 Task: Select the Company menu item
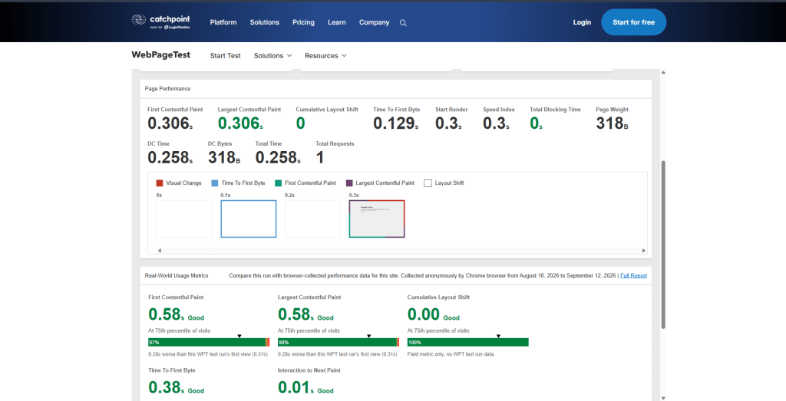[x=374, y=22]
